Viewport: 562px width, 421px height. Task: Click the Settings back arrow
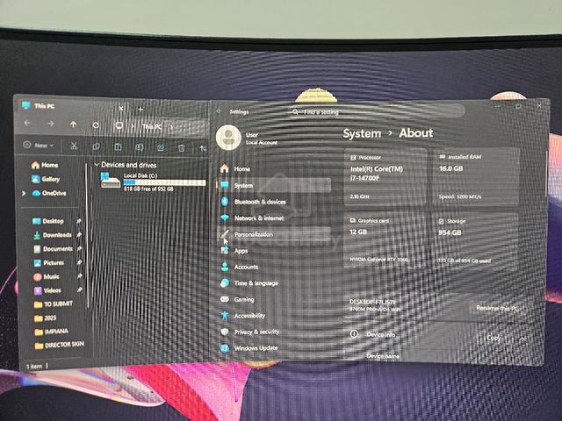(219, 111)
